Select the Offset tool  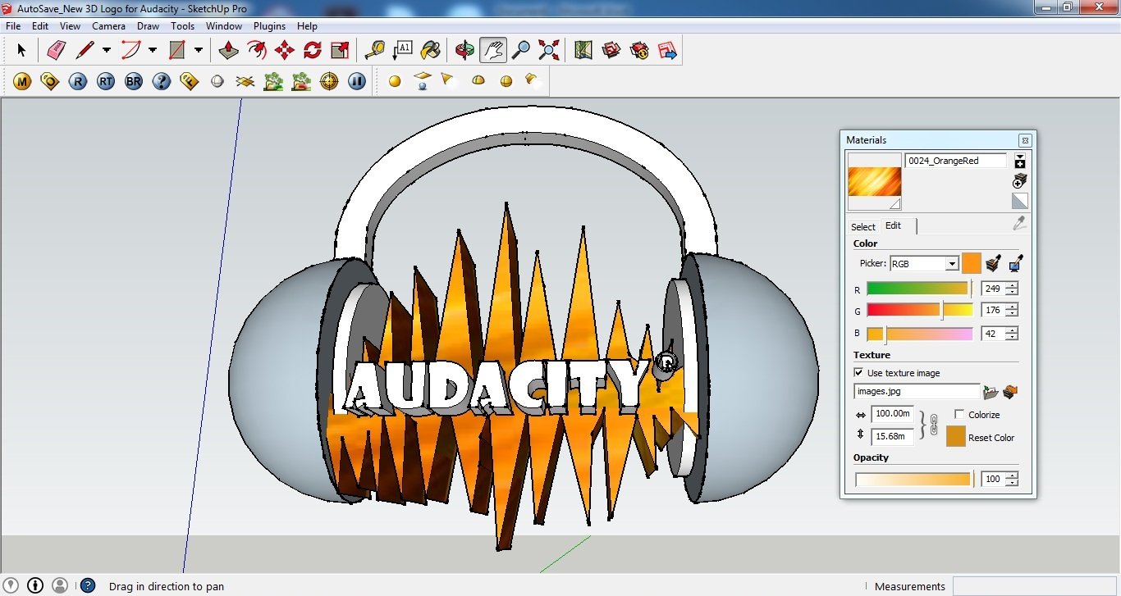point(256,50)
